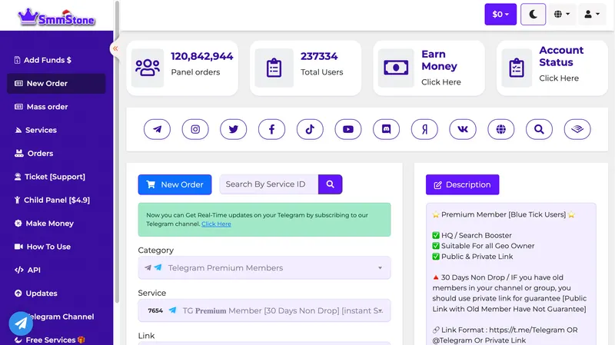Select the layered stack category icon
This screenshot has height=345, width=615.
coord(577,129)
